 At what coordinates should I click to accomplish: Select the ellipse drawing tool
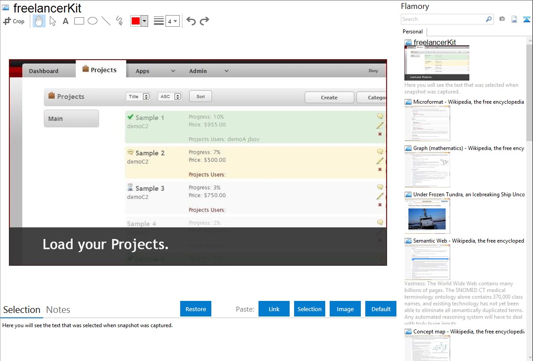[93, 21]
